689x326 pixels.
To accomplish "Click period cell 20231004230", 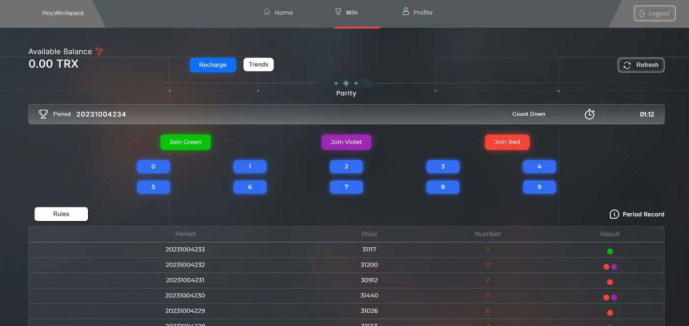I will tap(185, 295).
